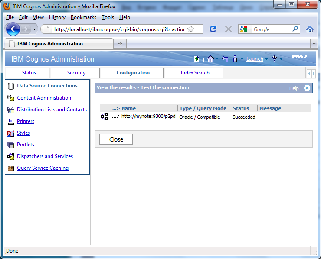Open the Styles link

pyautogui.click(x=23, y=133)
